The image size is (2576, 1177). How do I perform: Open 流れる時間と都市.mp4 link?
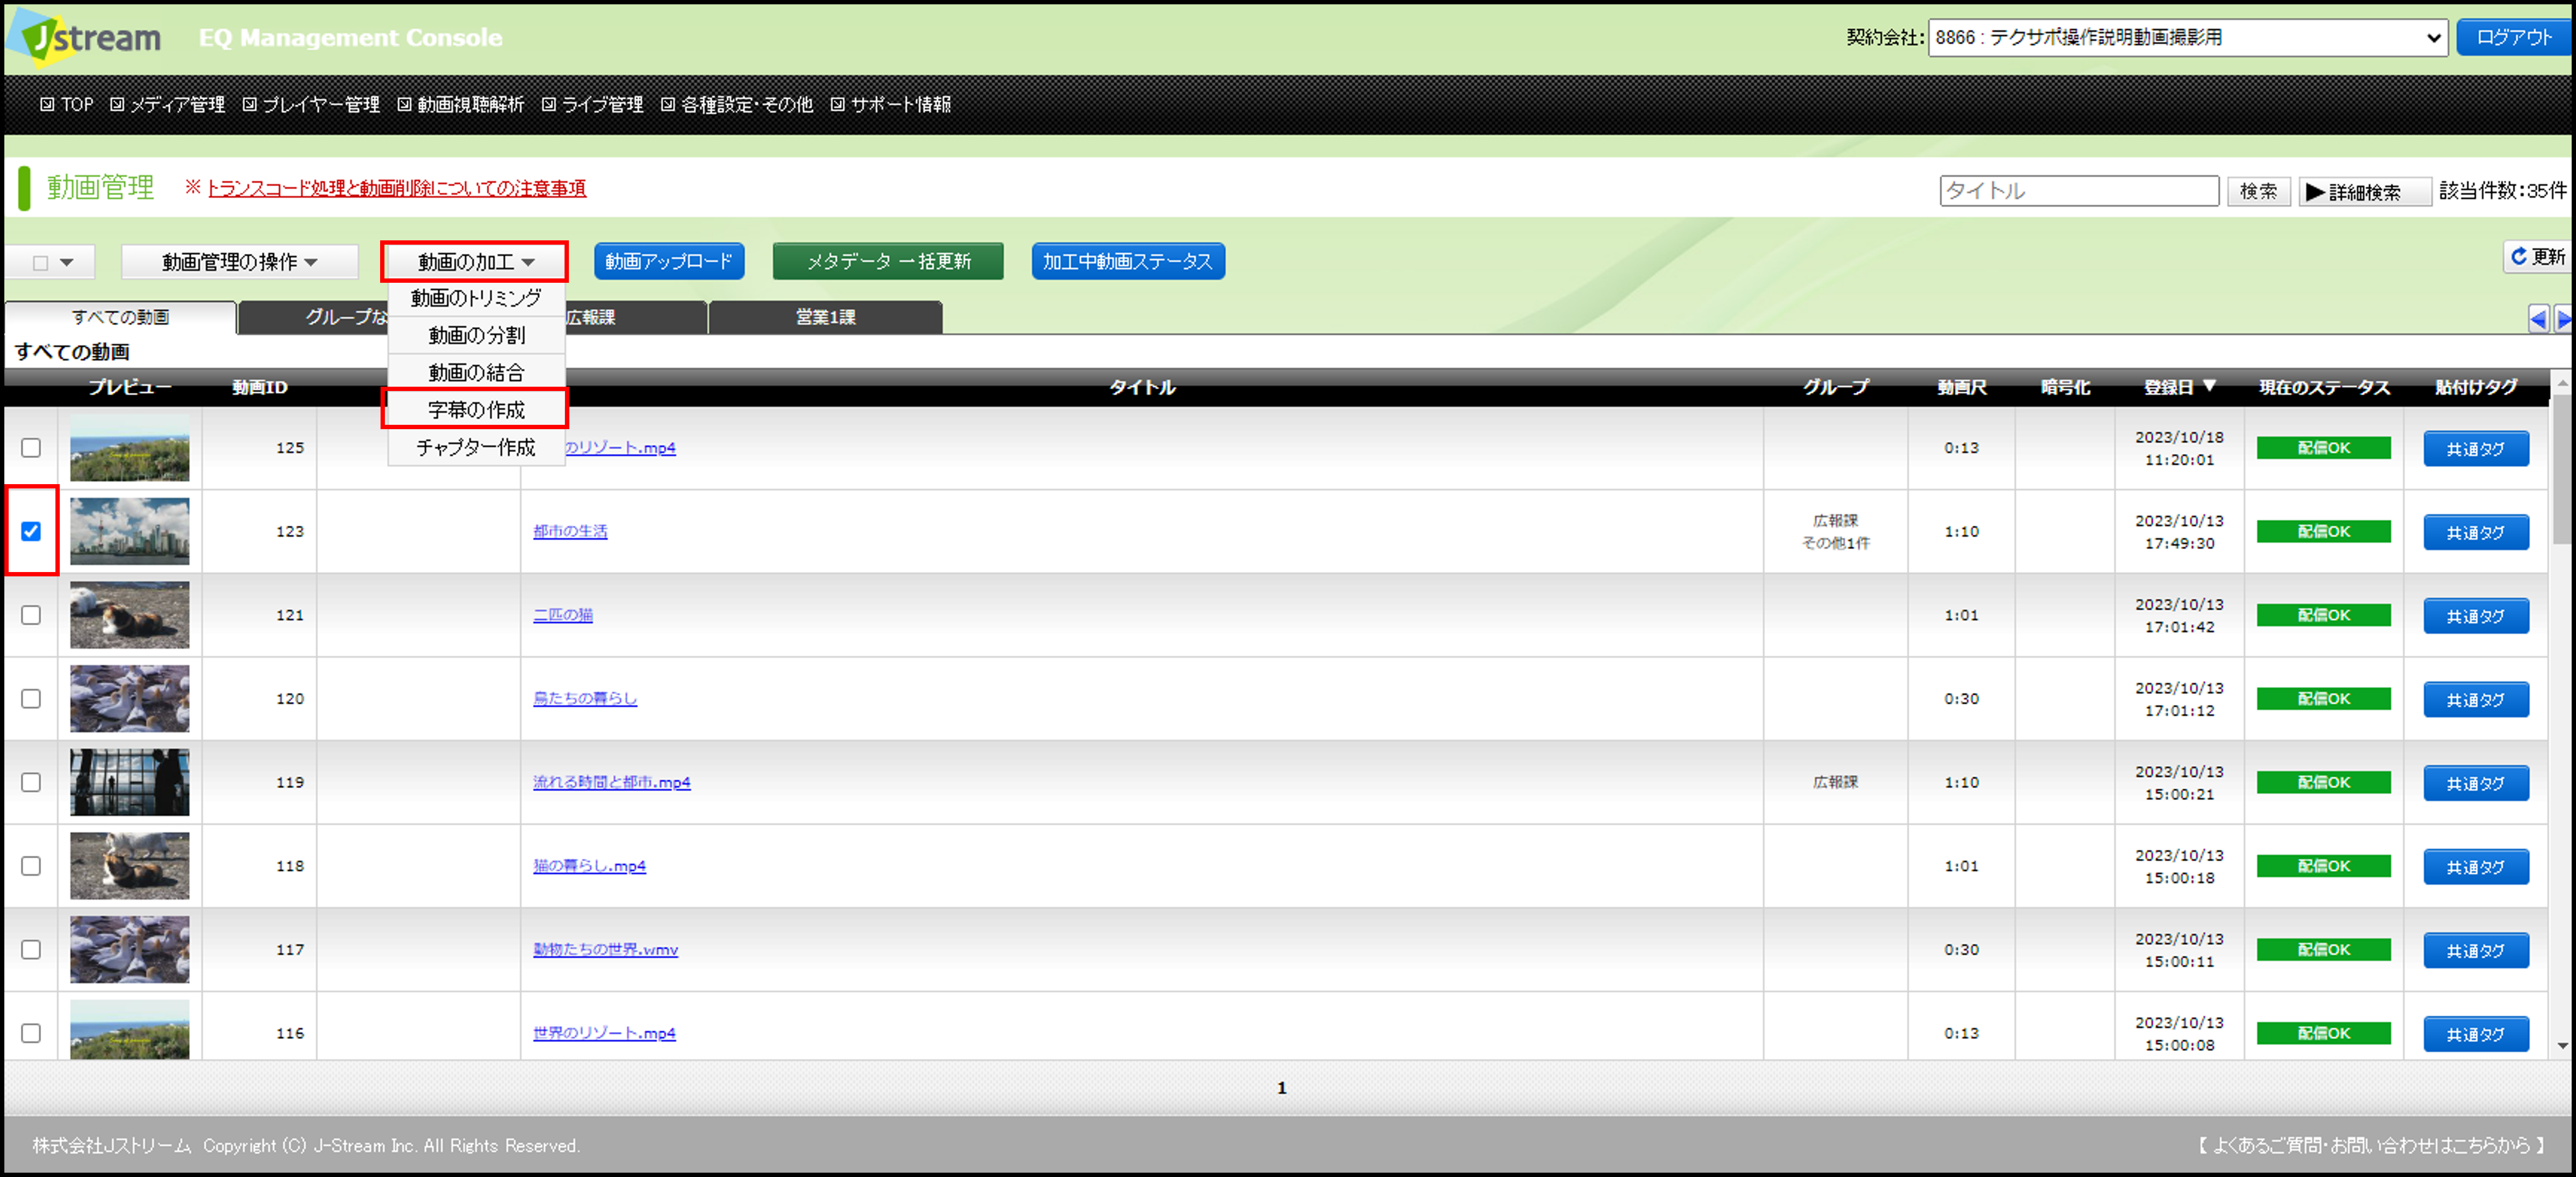[612, 782]
